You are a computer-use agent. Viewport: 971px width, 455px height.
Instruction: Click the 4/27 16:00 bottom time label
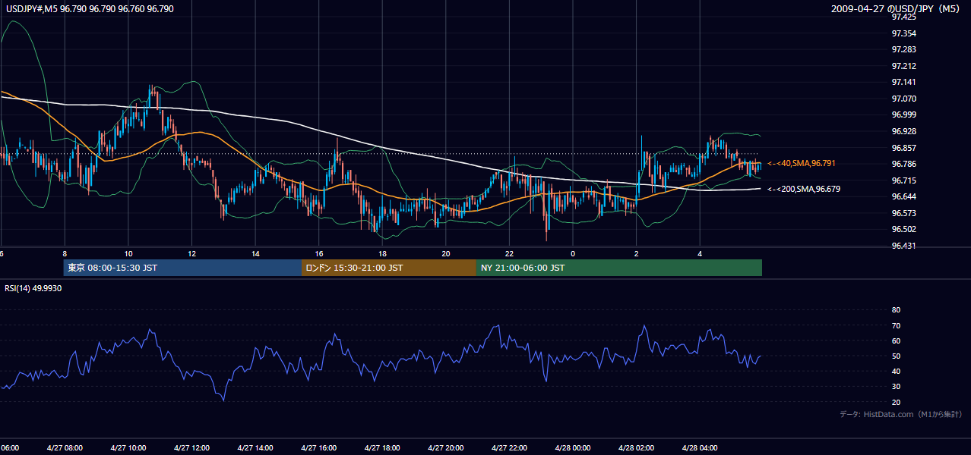[x=318, y=448]
